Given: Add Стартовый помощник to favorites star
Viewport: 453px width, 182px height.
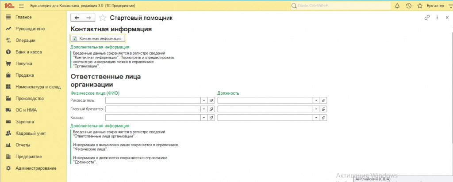Looking at the screenshot, I should click(103, 18).
